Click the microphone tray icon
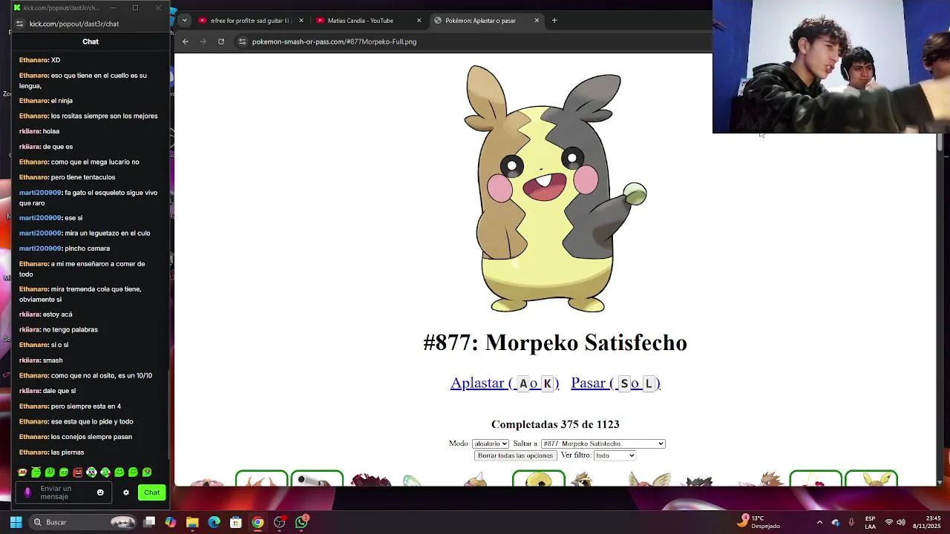This screenshot has width=950, height=534. click(851, 522)
